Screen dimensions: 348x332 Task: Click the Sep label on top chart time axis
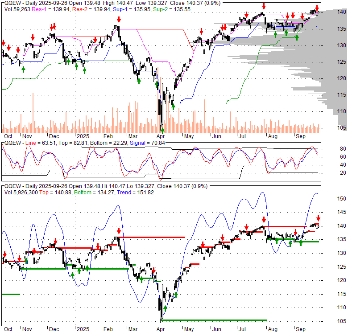tap(301, 136)
